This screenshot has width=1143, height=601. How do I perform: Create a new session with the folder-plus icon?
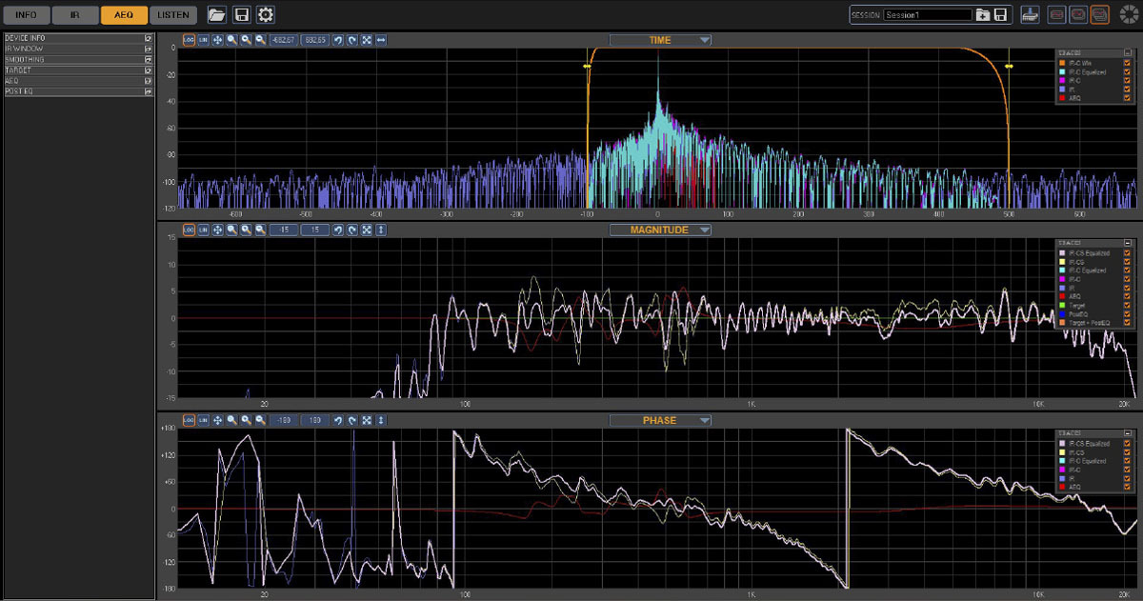983,14
